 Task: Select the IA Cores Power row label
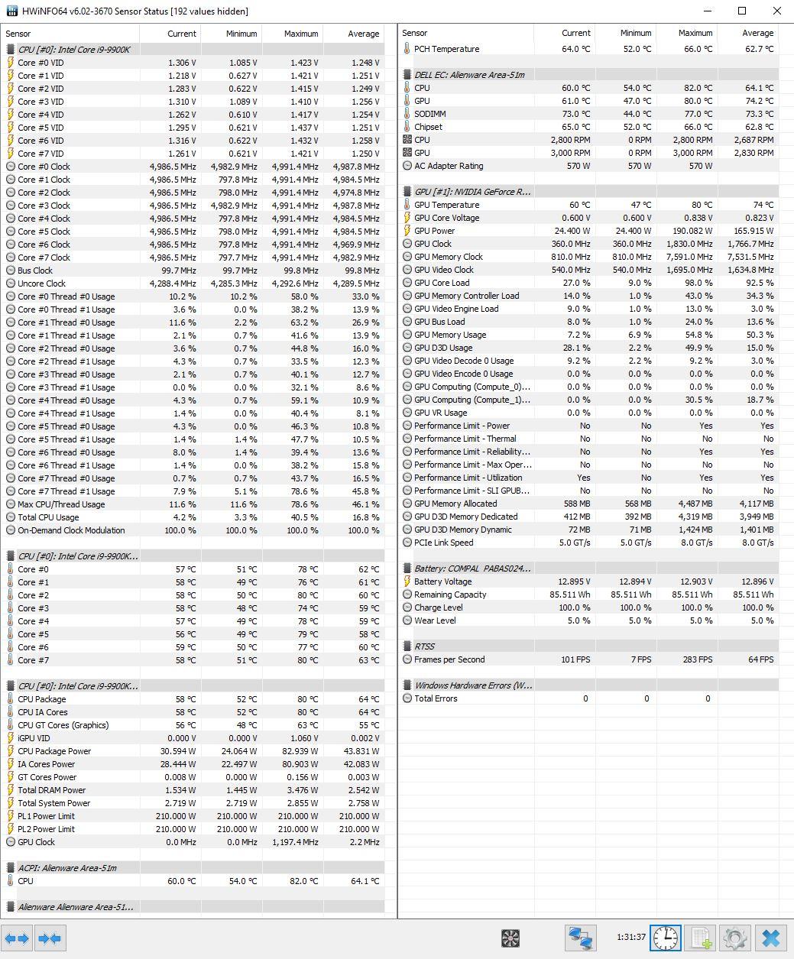47,764
